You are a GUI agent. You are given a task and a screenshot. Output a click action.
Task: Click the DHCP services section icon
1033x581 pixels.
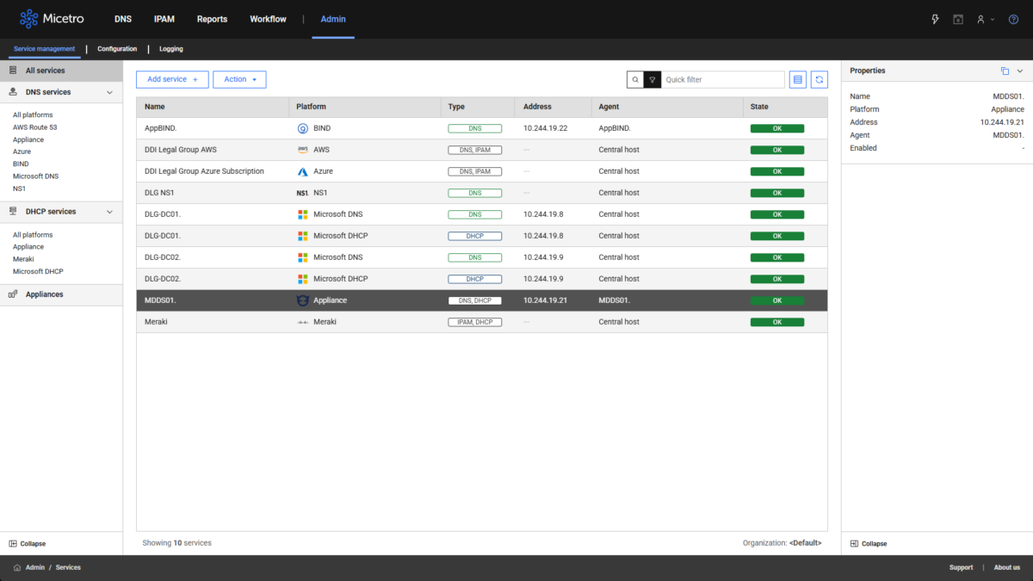[13, 211]
